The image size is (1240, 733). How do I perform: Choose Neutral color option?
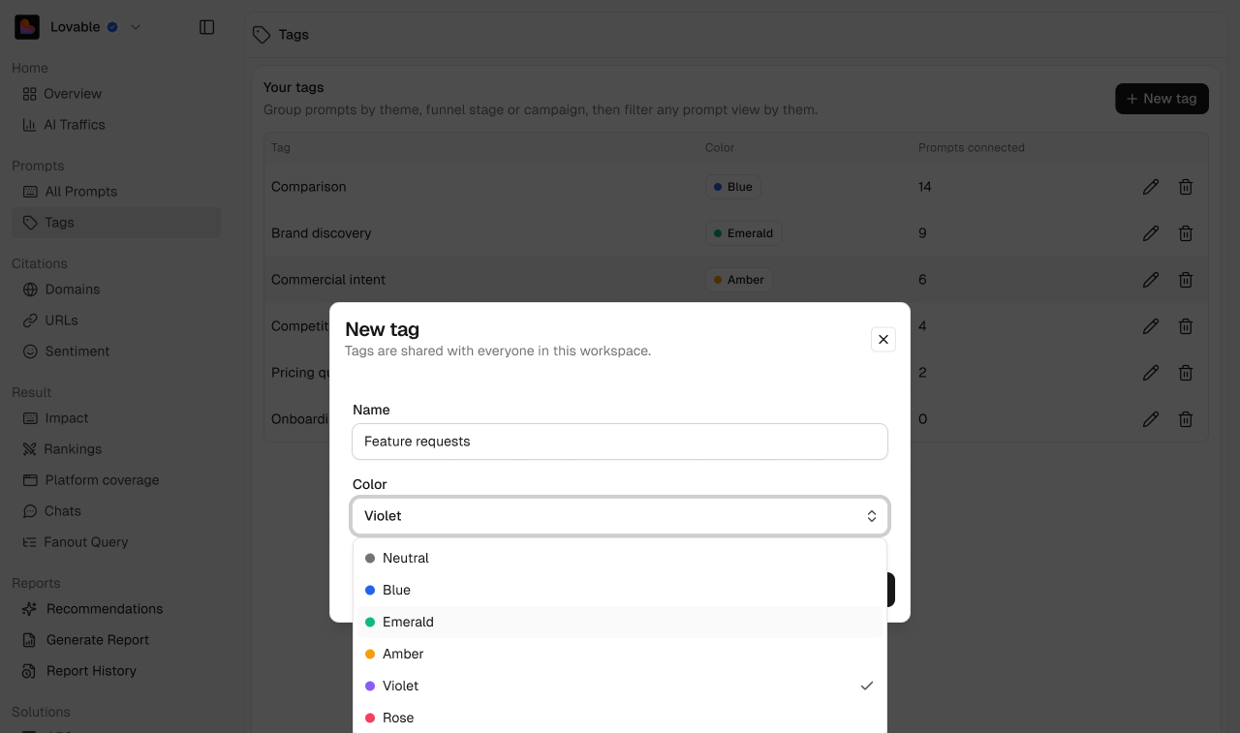click(x=620, y=558)
